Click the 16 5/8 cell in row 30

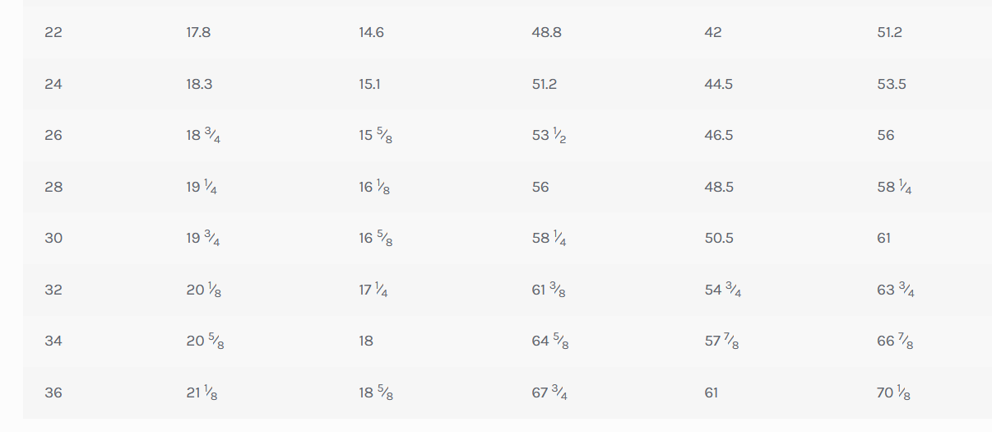pyautogui.click(x=375, y=239)
